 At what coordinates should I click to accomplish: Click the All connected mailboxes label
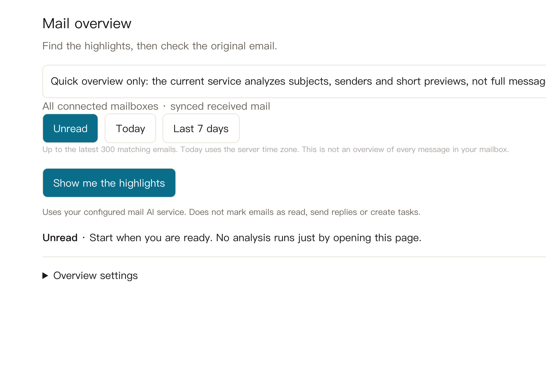101,106
